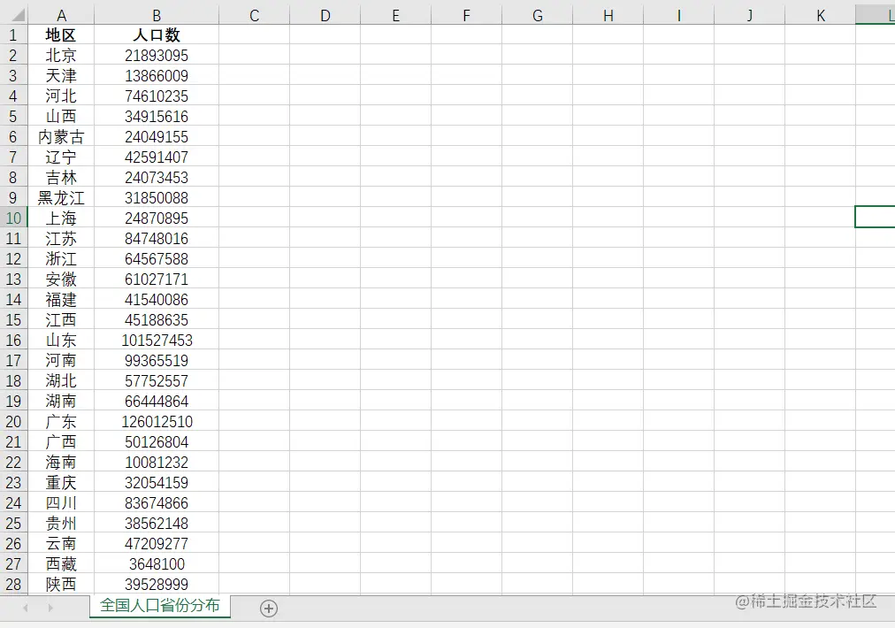Select cell with value 24049155
This screenshot has height=628, width=895.
pyautogui.click(x=157, y=137)
